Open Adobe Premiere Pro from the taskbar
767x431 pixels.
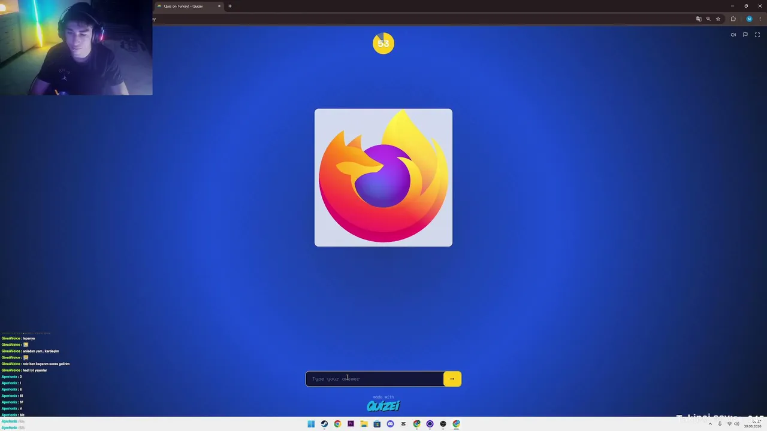[x=351, y=424]
